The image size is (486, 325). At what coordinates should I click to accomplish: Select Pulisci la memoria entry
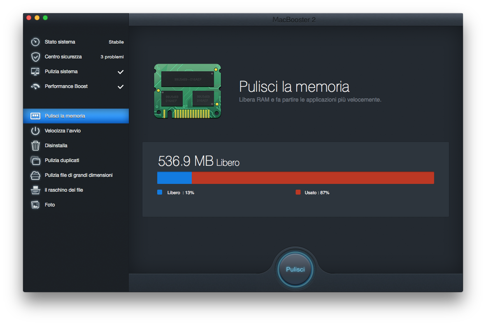[x=76, y=116]
